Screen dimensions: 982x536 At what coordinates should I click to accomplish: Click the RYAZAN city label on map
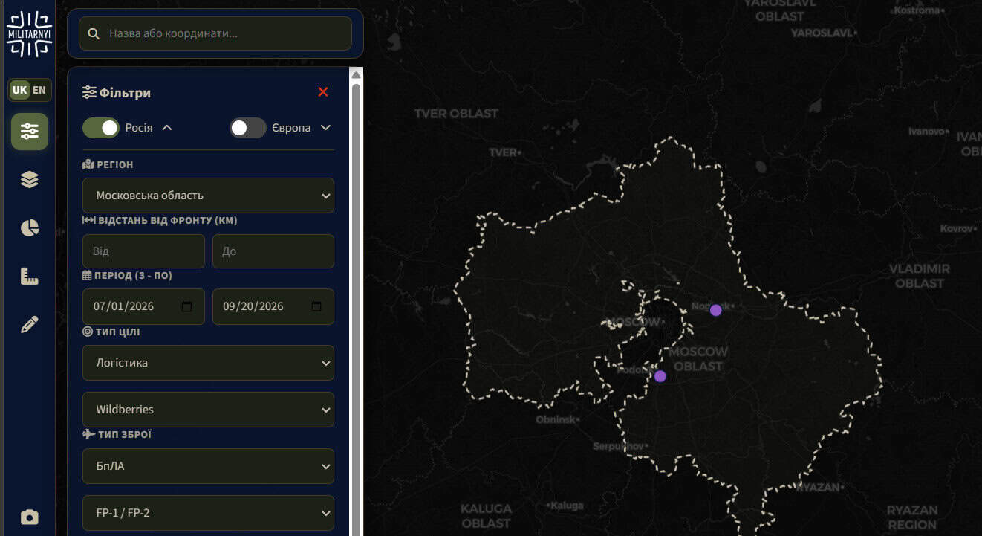click(819, 488)
